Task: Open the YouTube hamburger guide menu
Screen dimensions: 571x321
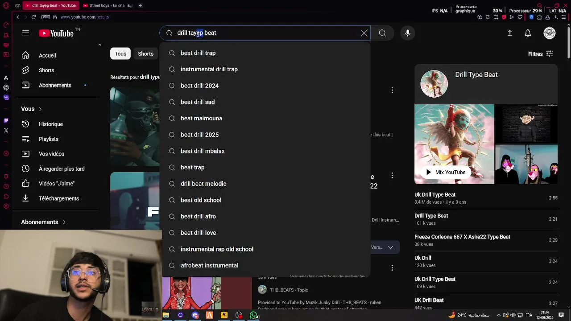Action: 25,33
